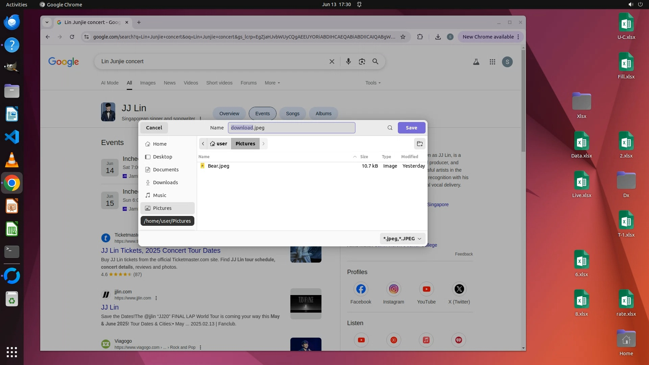The image size is (649, 365).
Task: Click the voice search microphone icon
Action: [x=348, y=62]
